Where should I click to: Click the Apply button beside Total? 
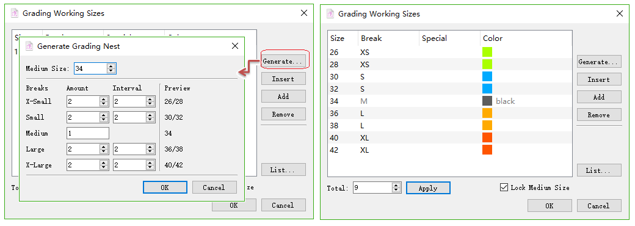pyautogui.click(x=428, y=188)
